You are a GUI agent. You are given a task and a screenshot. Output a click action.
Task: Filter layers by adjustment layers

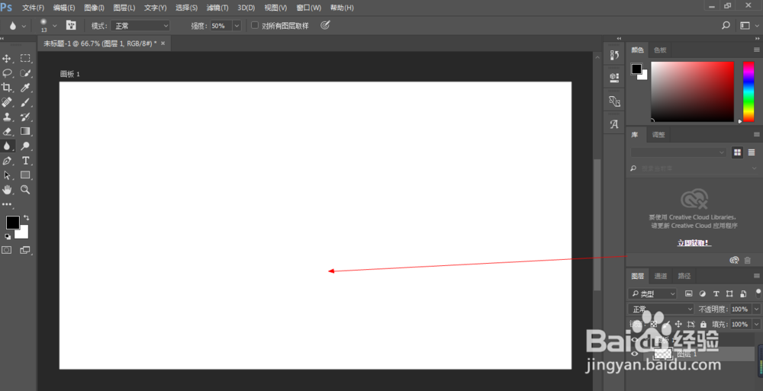click(x=702, y=293)
